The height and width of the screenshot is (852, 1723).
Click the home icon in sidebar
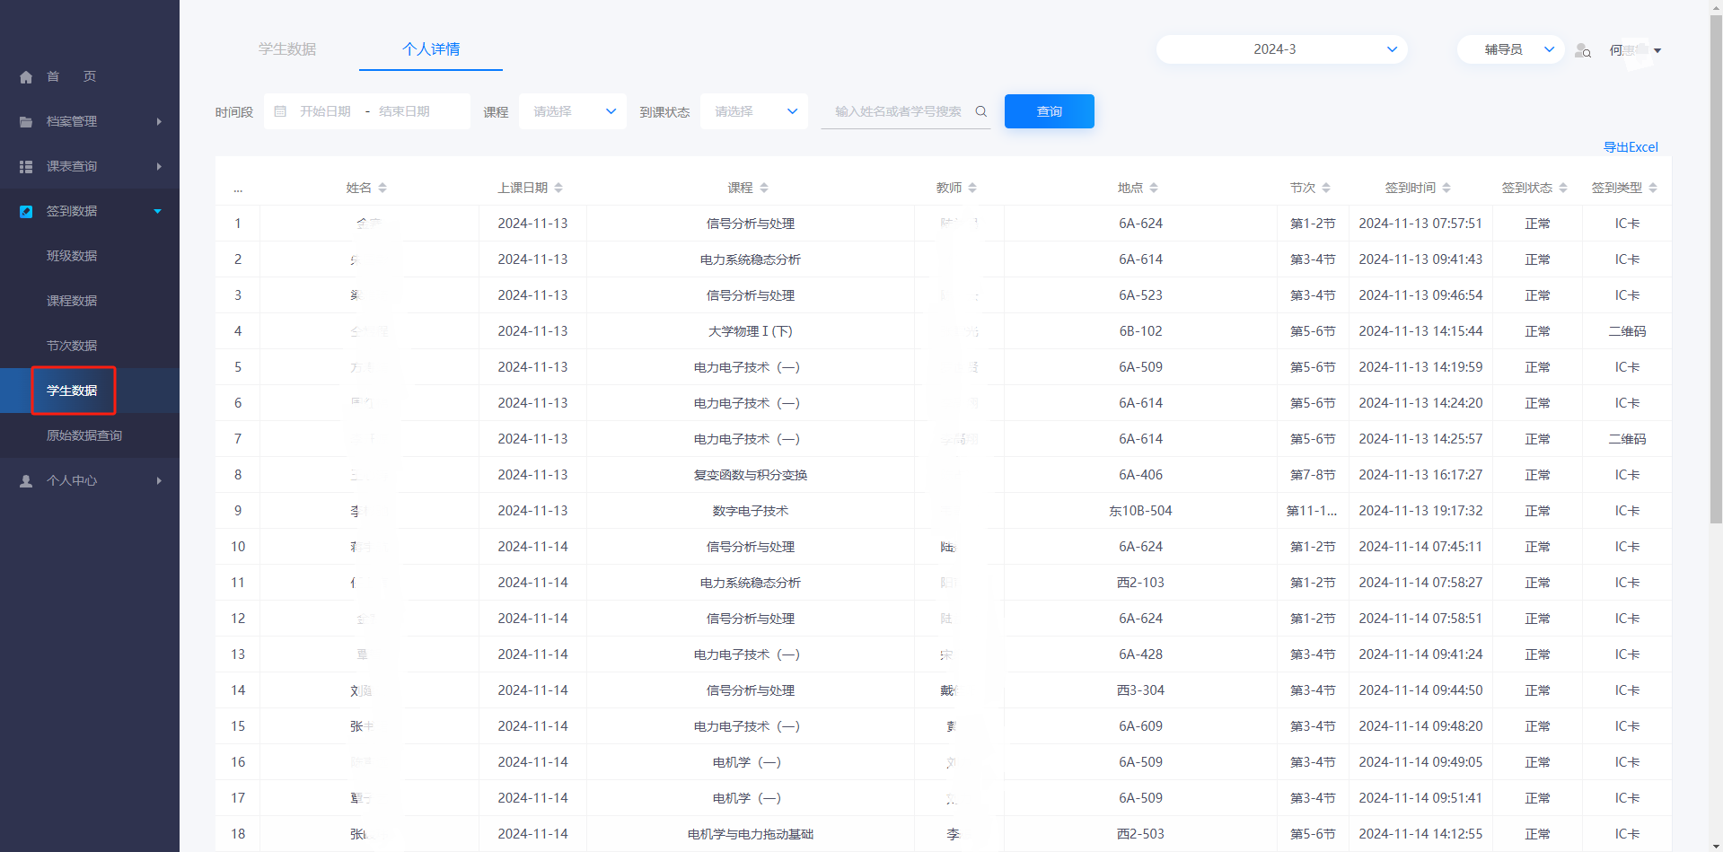[26, 77]
